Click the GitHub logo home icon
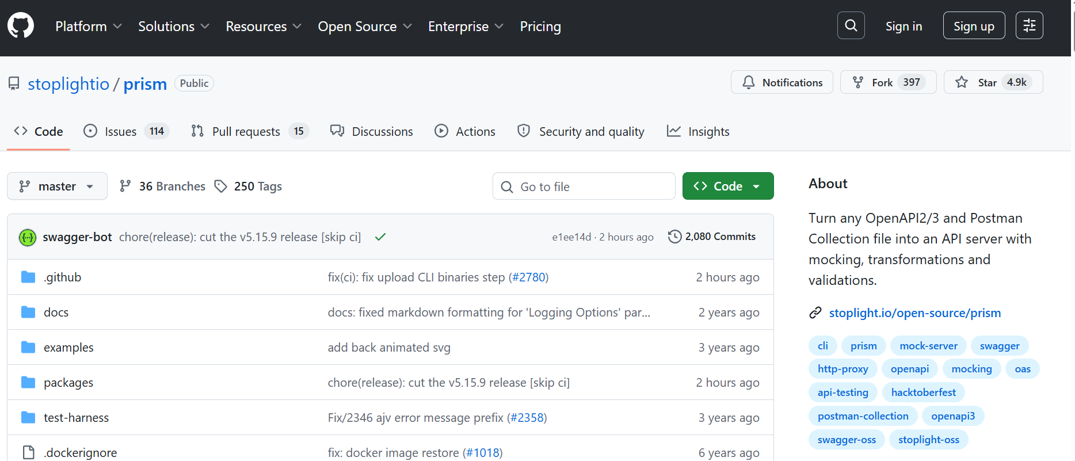This screenshot has height=461, width=1075. pos(21,26)
